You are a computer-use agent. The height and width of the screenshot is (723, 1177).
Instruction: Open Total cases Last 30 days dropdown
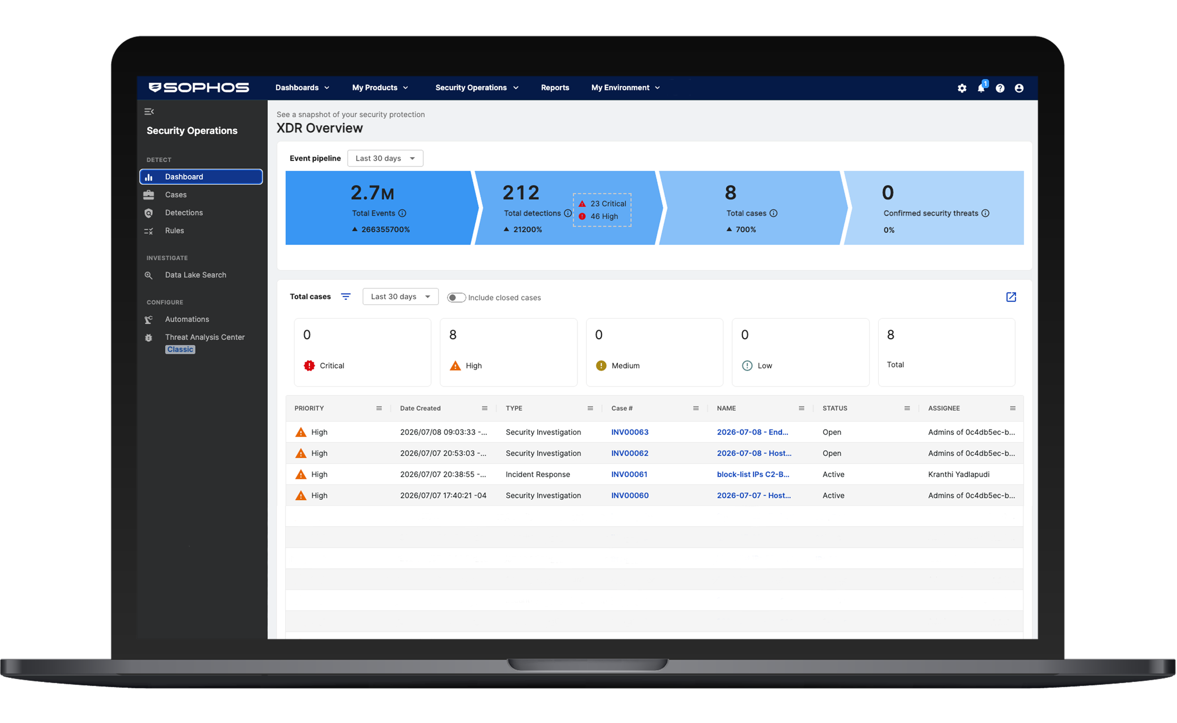400,296
